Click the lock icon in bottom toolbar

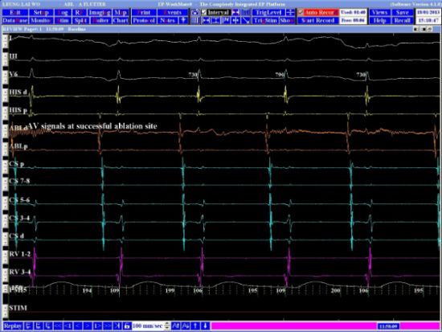[x=127, y=326]
